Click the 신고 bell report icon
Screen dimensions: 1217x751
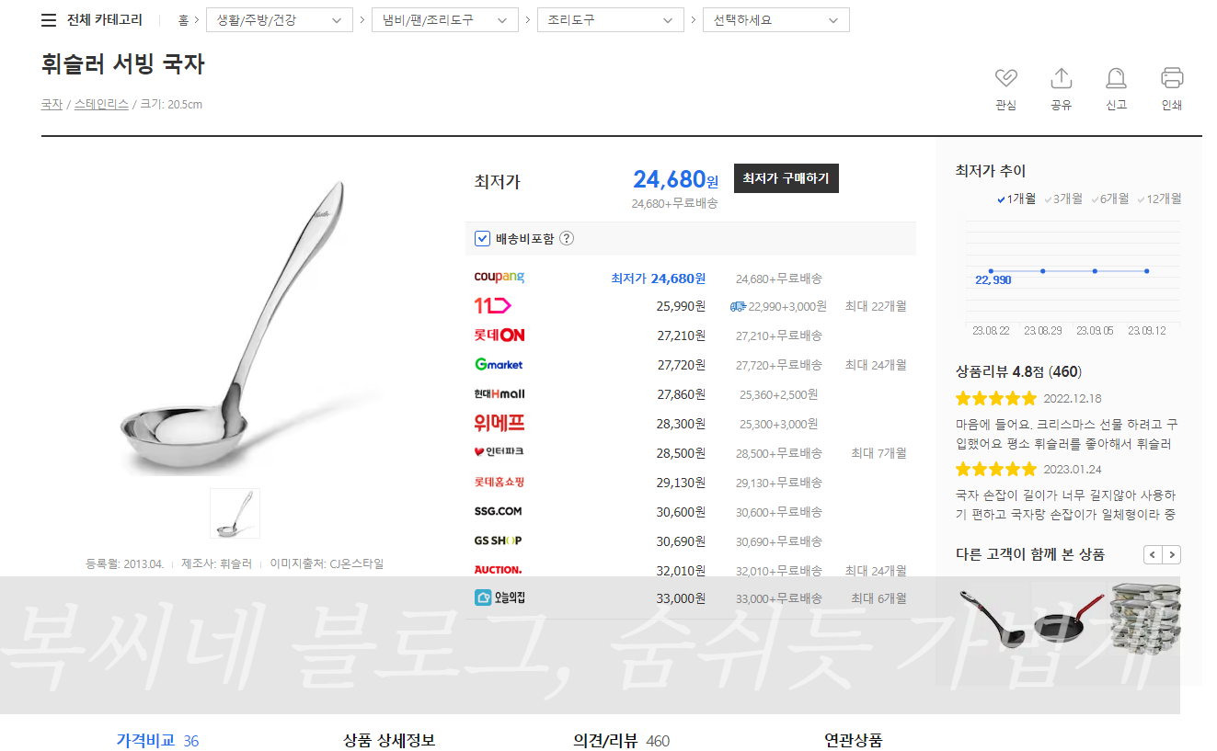[1116, 78]
